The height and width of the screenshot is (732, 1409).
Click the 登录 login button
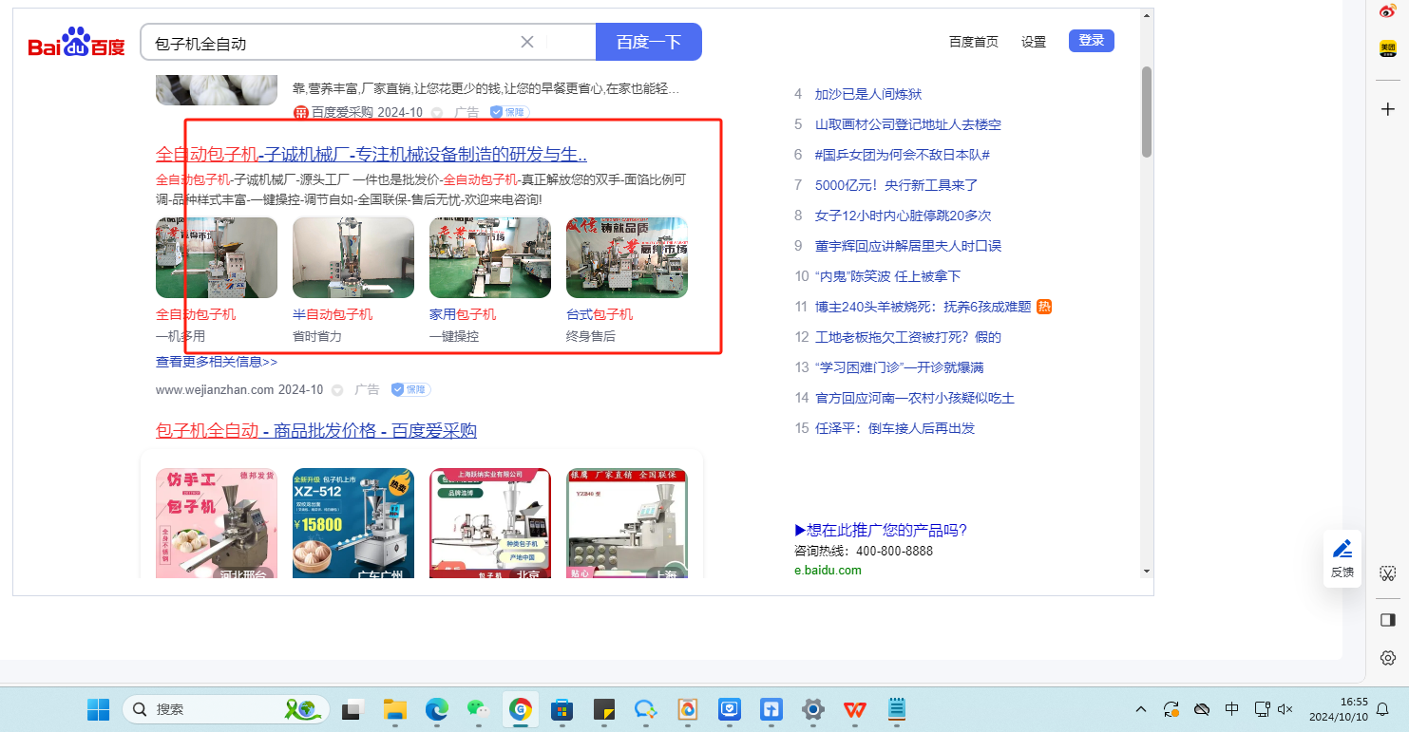tap(1092, 41)
